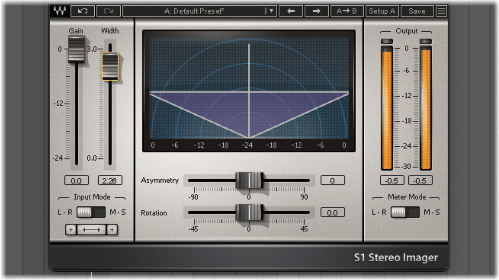Viewport: 499px width, 280px height.
Task: Open the Default Preset dropdown arrow
Action: click(271, 11)
